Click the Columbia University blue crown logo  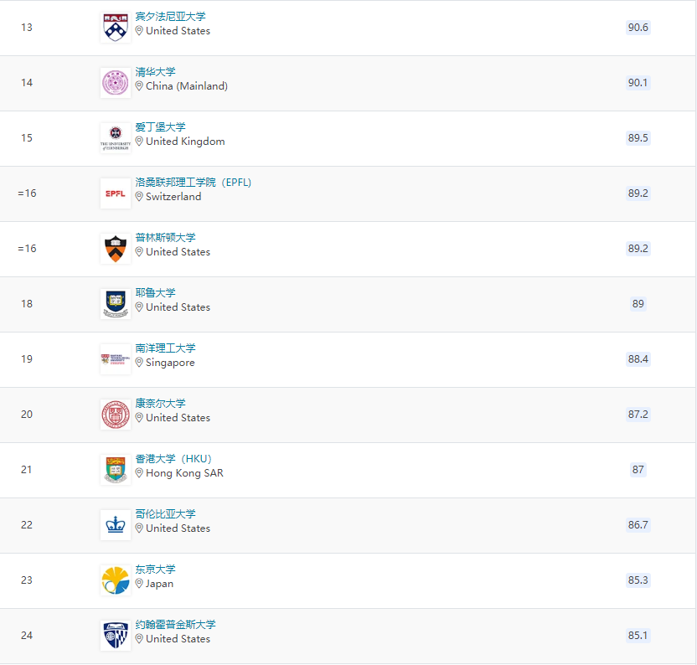tap(116, 525)
